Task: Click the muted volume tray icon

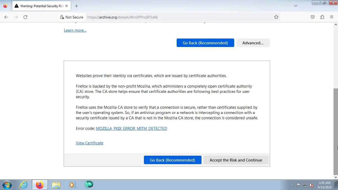Action: click(x=312, y=185)
